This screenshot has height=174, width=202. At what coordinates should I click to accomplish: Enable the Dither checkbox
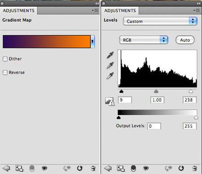pos(5,59)
